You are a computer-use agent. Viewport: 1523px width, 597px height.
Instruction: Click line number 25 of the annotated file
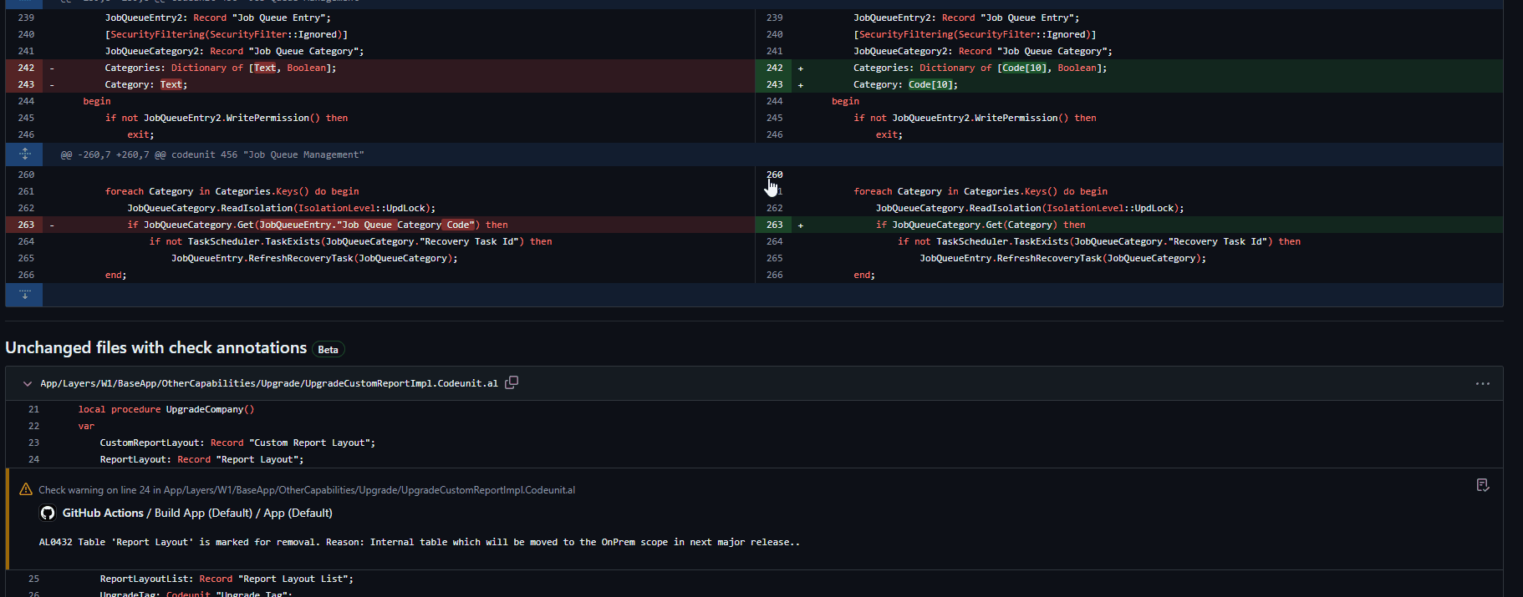(x=34, y=579)
